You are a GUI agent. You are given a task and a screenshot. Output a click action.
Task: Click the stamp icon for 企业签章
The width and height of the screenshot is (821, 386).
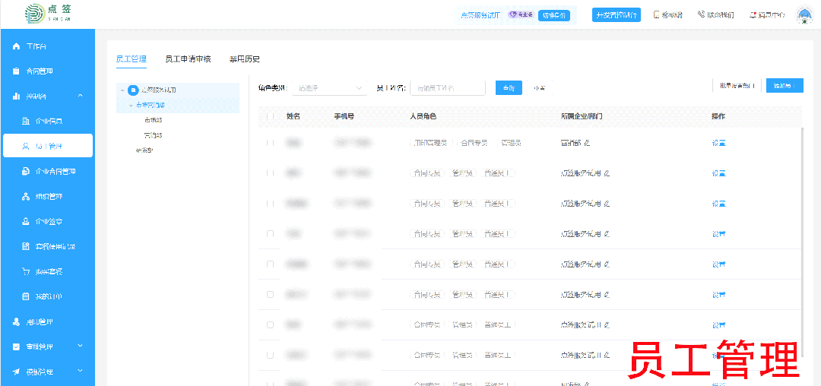(26, 222)
